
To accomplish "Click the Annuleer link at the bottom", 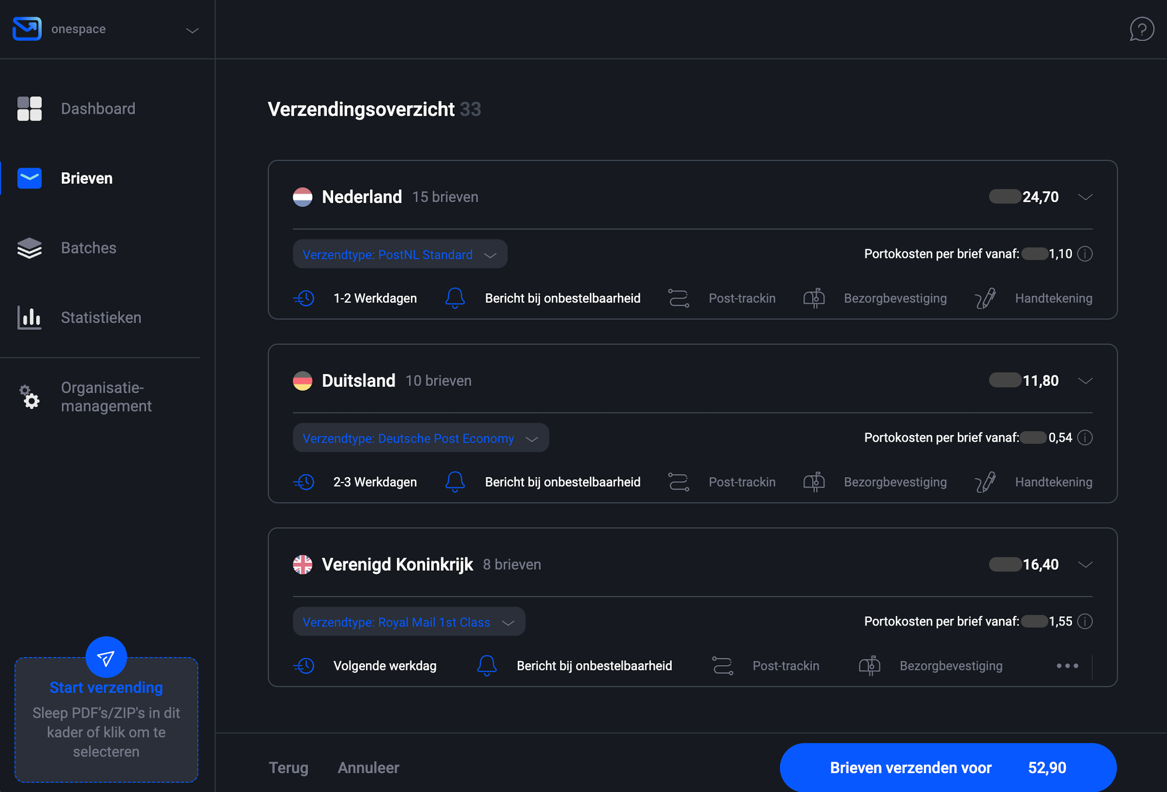I will point(368,767).
